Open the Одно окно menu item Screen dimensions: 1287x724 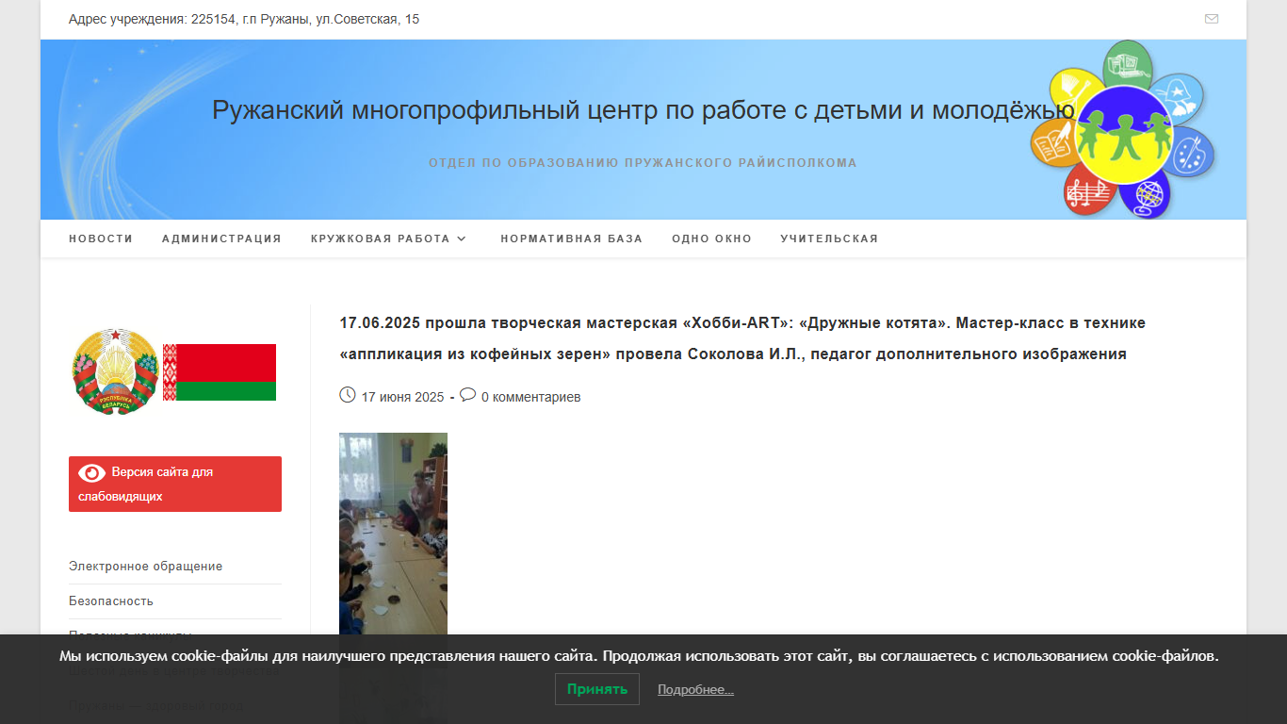pyautogui.click(x=711, y=239)
